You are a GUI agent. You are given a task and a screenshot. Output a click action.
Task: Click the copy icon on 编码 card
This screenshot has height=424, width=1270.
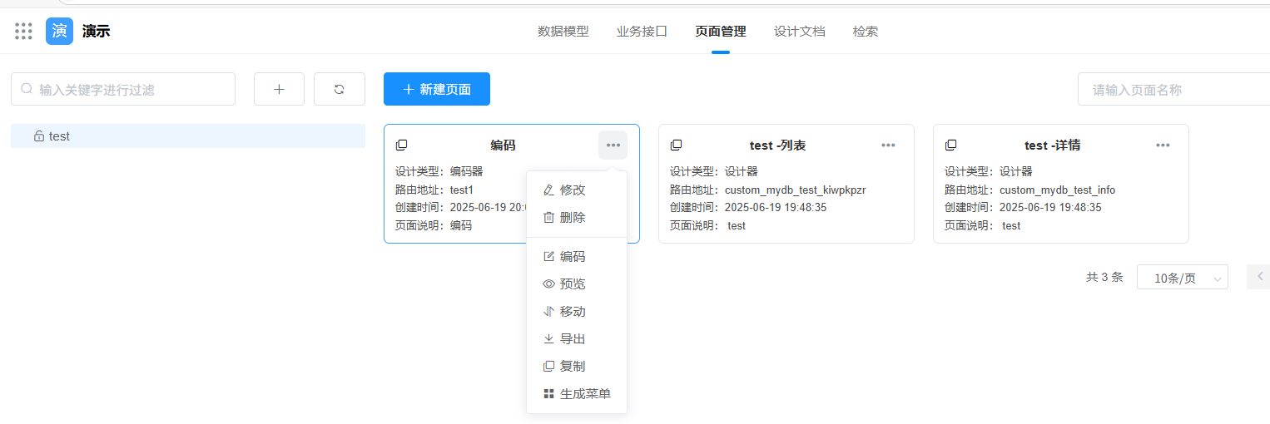pos(401,145)
